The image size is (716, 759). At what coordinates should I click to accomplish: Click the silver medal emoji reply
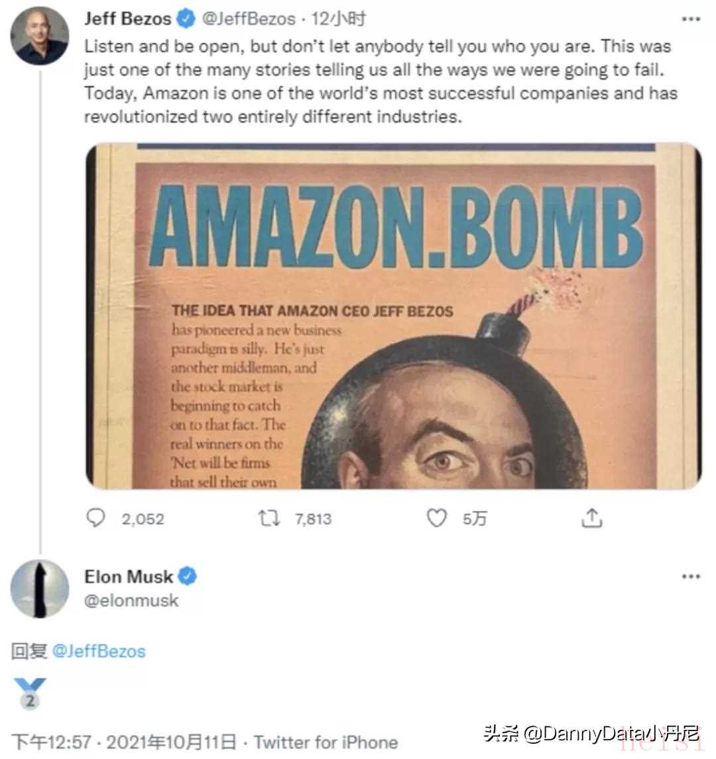[29, 694]
